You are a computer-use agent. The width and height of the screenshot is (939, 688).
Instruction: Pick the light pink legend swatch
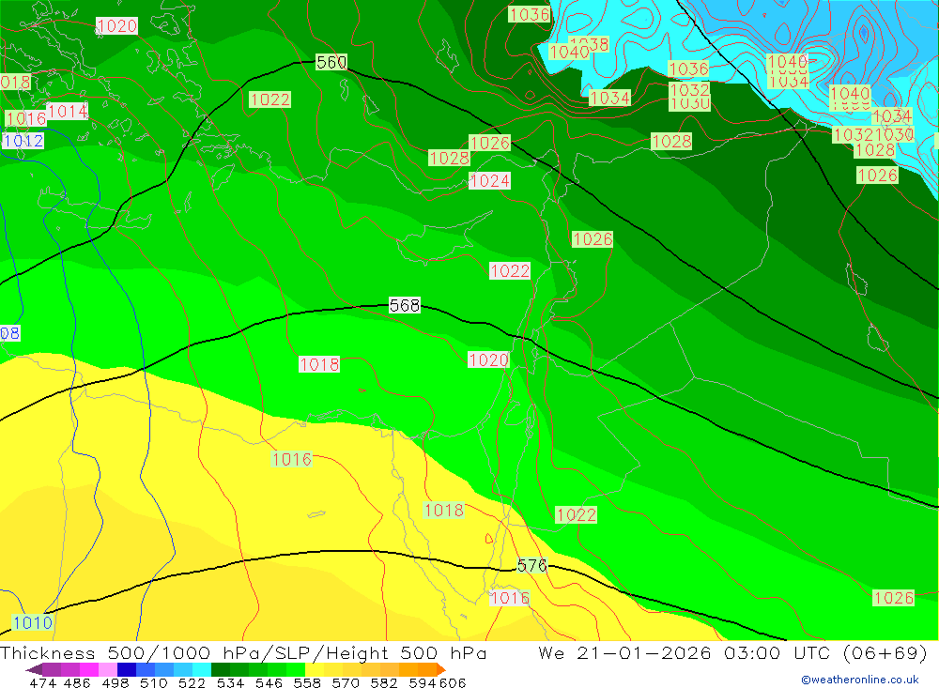point(106,669)
